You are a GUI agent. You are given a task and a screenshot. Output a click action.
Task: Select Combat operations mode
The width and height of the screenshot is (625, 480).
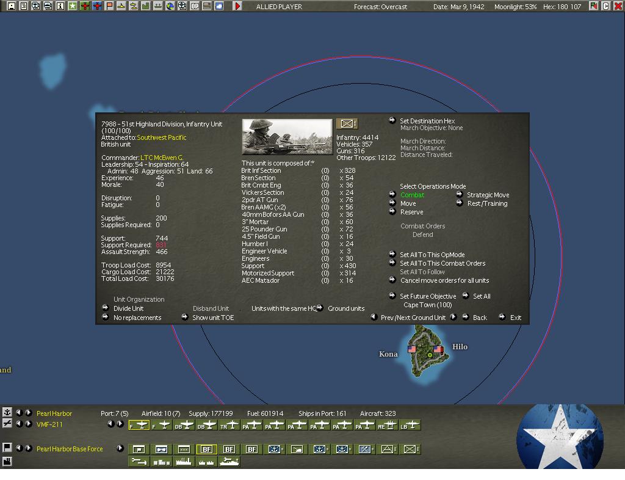(x=412, y=195)
